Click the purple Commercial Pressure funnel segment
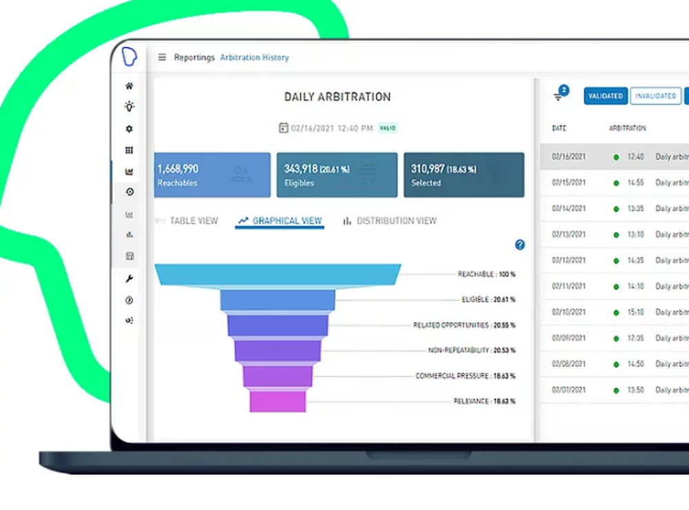Image resolution: width=689 pixels, height=510 pixels. [278, 376]
